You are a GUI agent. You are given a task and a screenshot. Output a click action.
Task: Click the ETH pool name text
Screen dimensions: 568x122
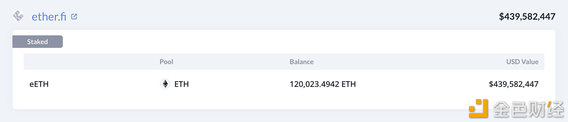(x=182, y=84)
